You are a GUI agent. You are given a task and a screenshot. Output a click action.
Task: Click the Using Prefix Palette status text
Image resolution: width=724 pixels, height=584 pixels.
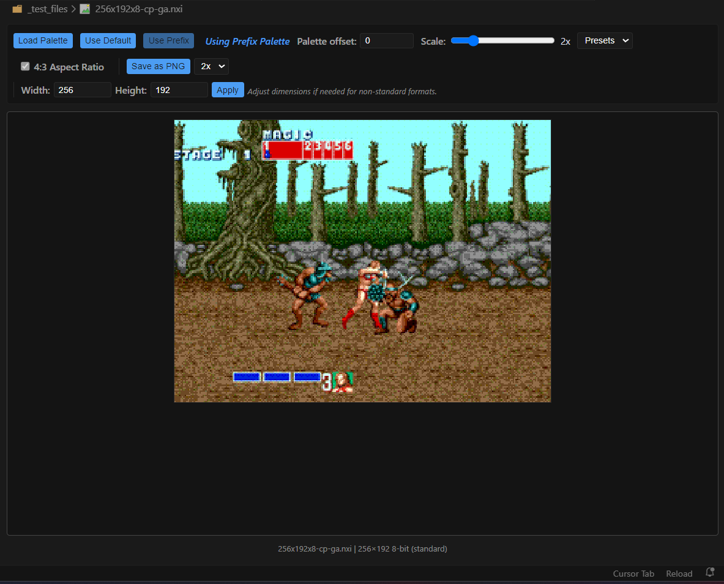coord(247,41)
